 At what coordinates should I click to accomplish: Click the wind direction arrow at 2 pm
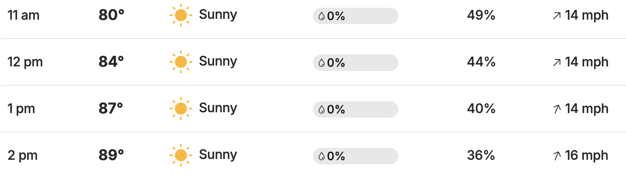tap(557, 156)
